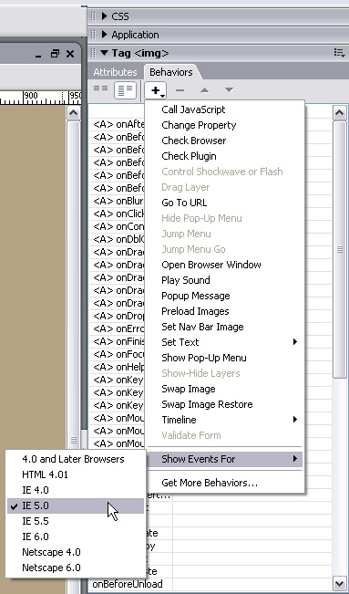The image size is (349, 594).
Task: Click document window scroll up arrow
Action: [x=73, y=113]
